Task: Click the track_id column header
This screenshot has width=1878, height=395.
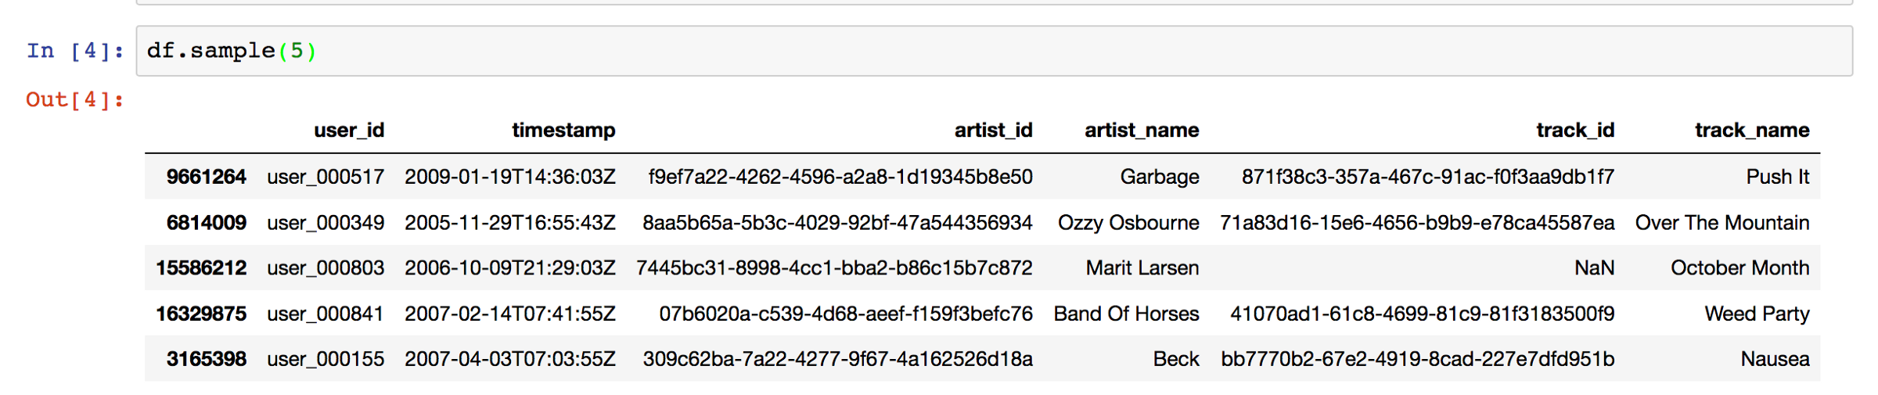Action: pyautogui.click(x=1574, y=130)
